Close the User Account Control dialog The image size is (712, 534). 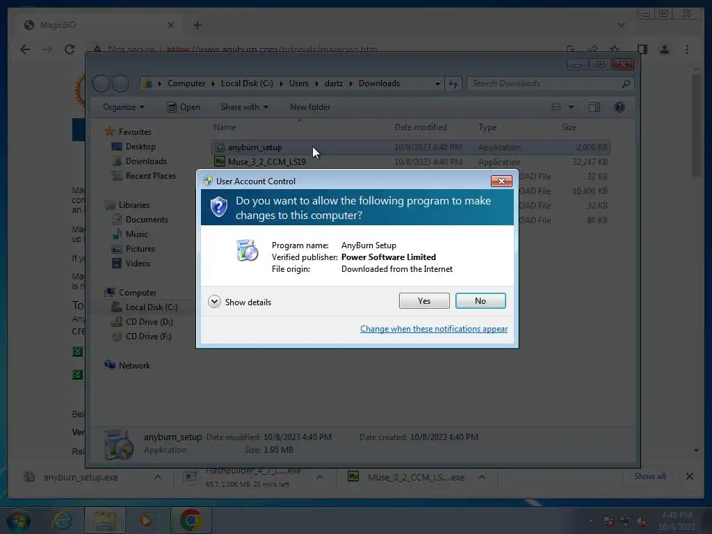(x=501, y=181)
